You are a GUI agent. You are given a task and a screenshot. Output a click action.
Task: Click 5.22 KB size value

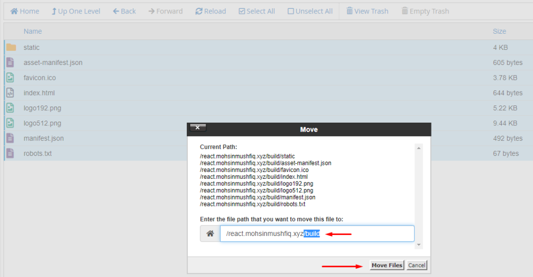coord(505,108)
